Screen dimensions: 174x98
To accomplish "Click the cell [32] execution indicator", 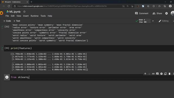I will [x=7, y=27].
